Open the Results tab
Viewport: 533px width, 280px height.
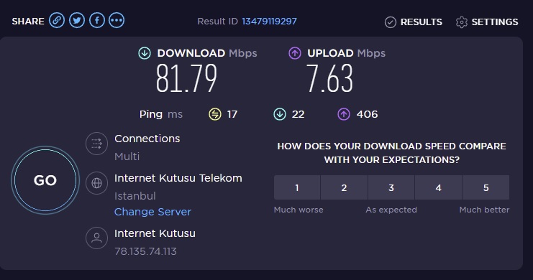tap(414, 22)
